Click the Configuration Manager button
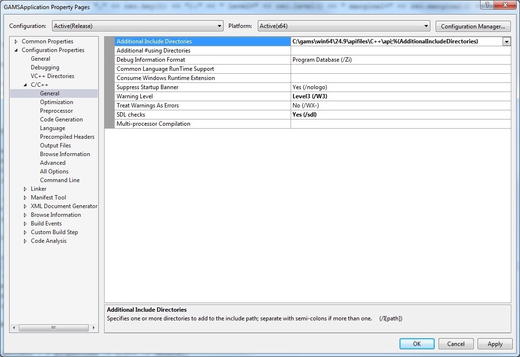Viewport: 520px width, 357px height. point(473,26)
